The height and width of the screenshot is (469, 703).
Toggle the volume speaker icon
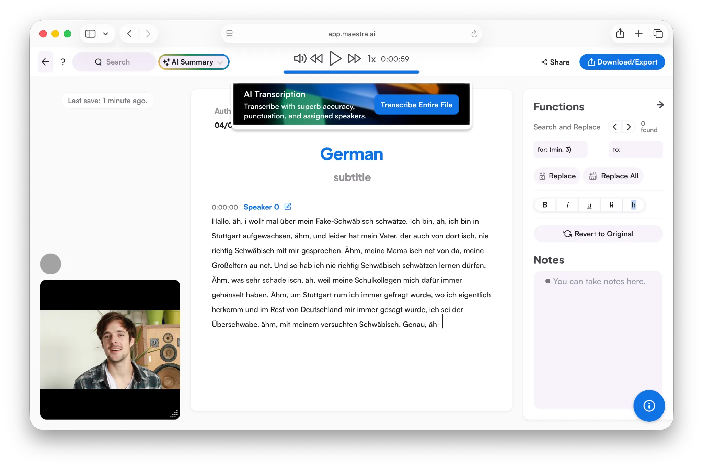(x=300, y=59)
